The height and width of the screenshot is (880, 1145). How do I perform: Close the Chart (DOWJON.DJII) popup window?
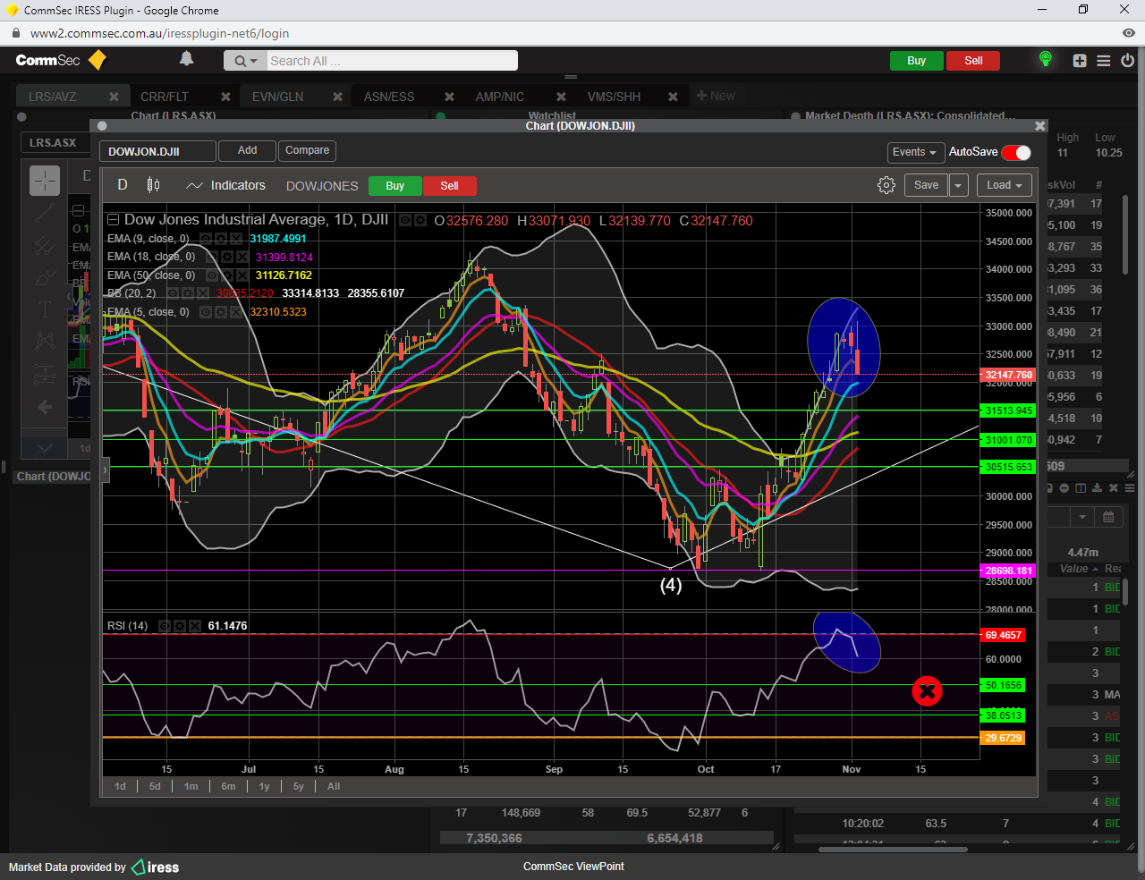point(1039,126)
